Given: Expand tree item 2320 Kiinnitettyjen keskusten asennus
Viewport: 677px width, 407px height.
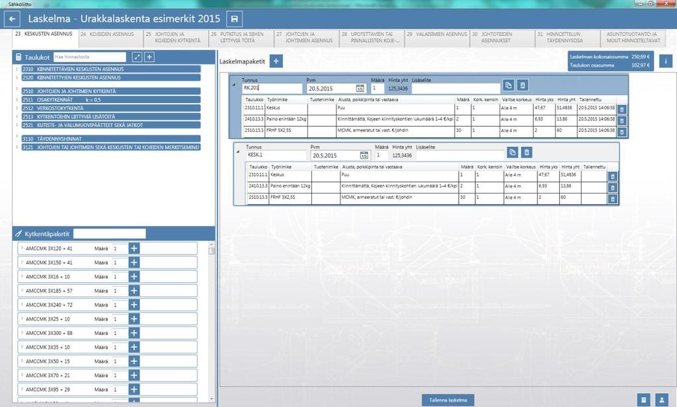Looking at the screenshot, I should [x=17, y=77].
